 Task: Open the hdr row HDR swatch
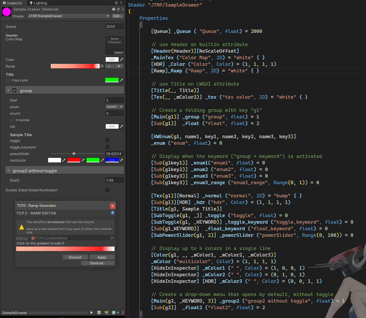pyautogui.click(x=112, y=126)
